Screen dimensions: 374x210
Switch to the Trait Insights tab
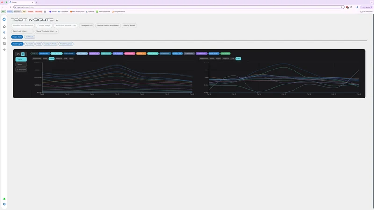click(x=17, y=44)
